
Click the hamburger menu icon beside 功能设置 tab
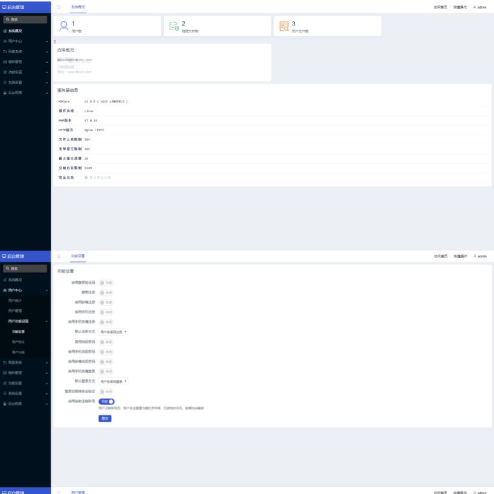coord(59,256)
